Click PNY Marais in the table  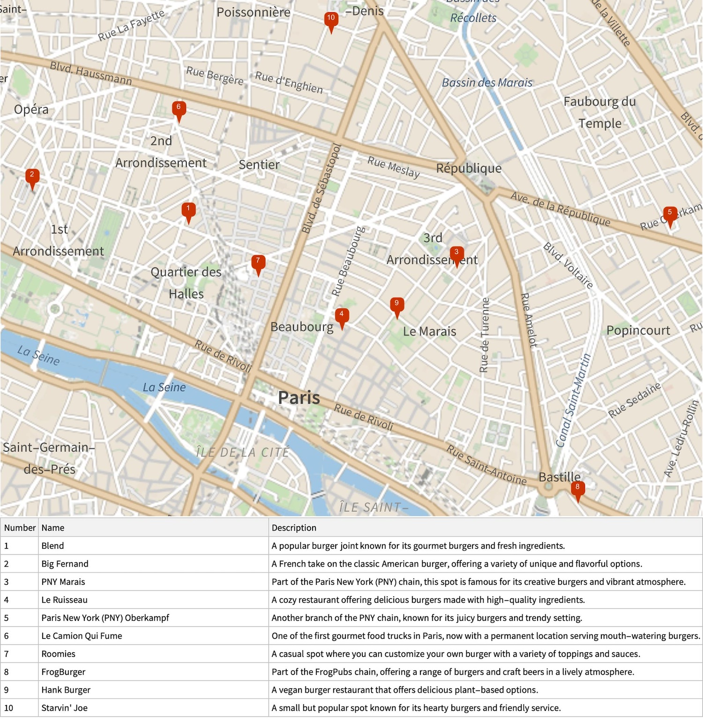point(63,582)
